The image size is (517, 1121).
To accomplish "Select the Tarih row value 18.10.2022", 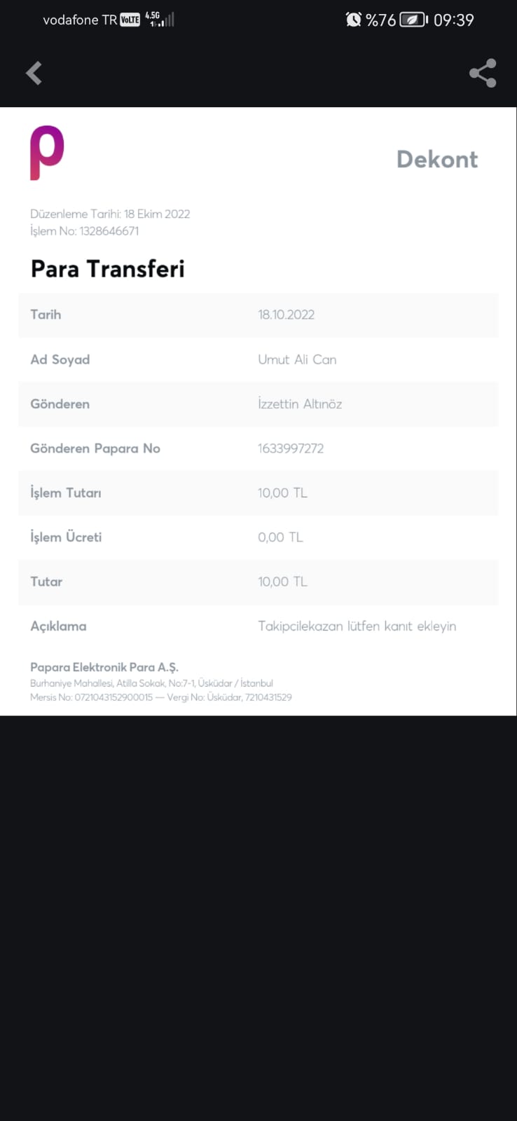I will (286, 315).
